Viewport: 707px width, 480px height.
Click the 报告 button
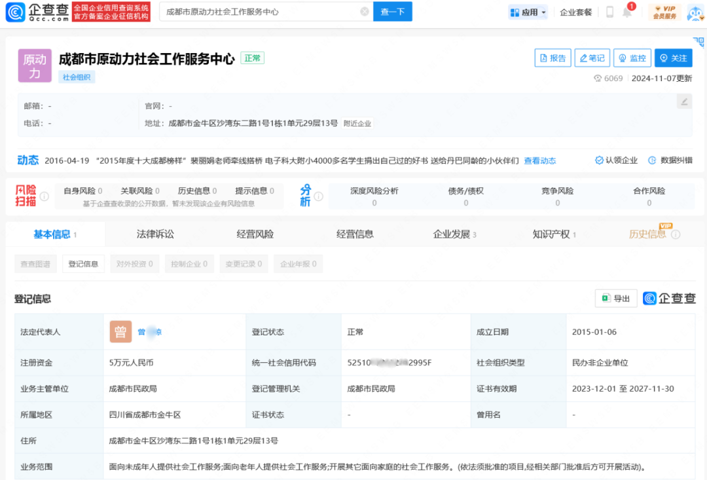[x=553, y=58]
